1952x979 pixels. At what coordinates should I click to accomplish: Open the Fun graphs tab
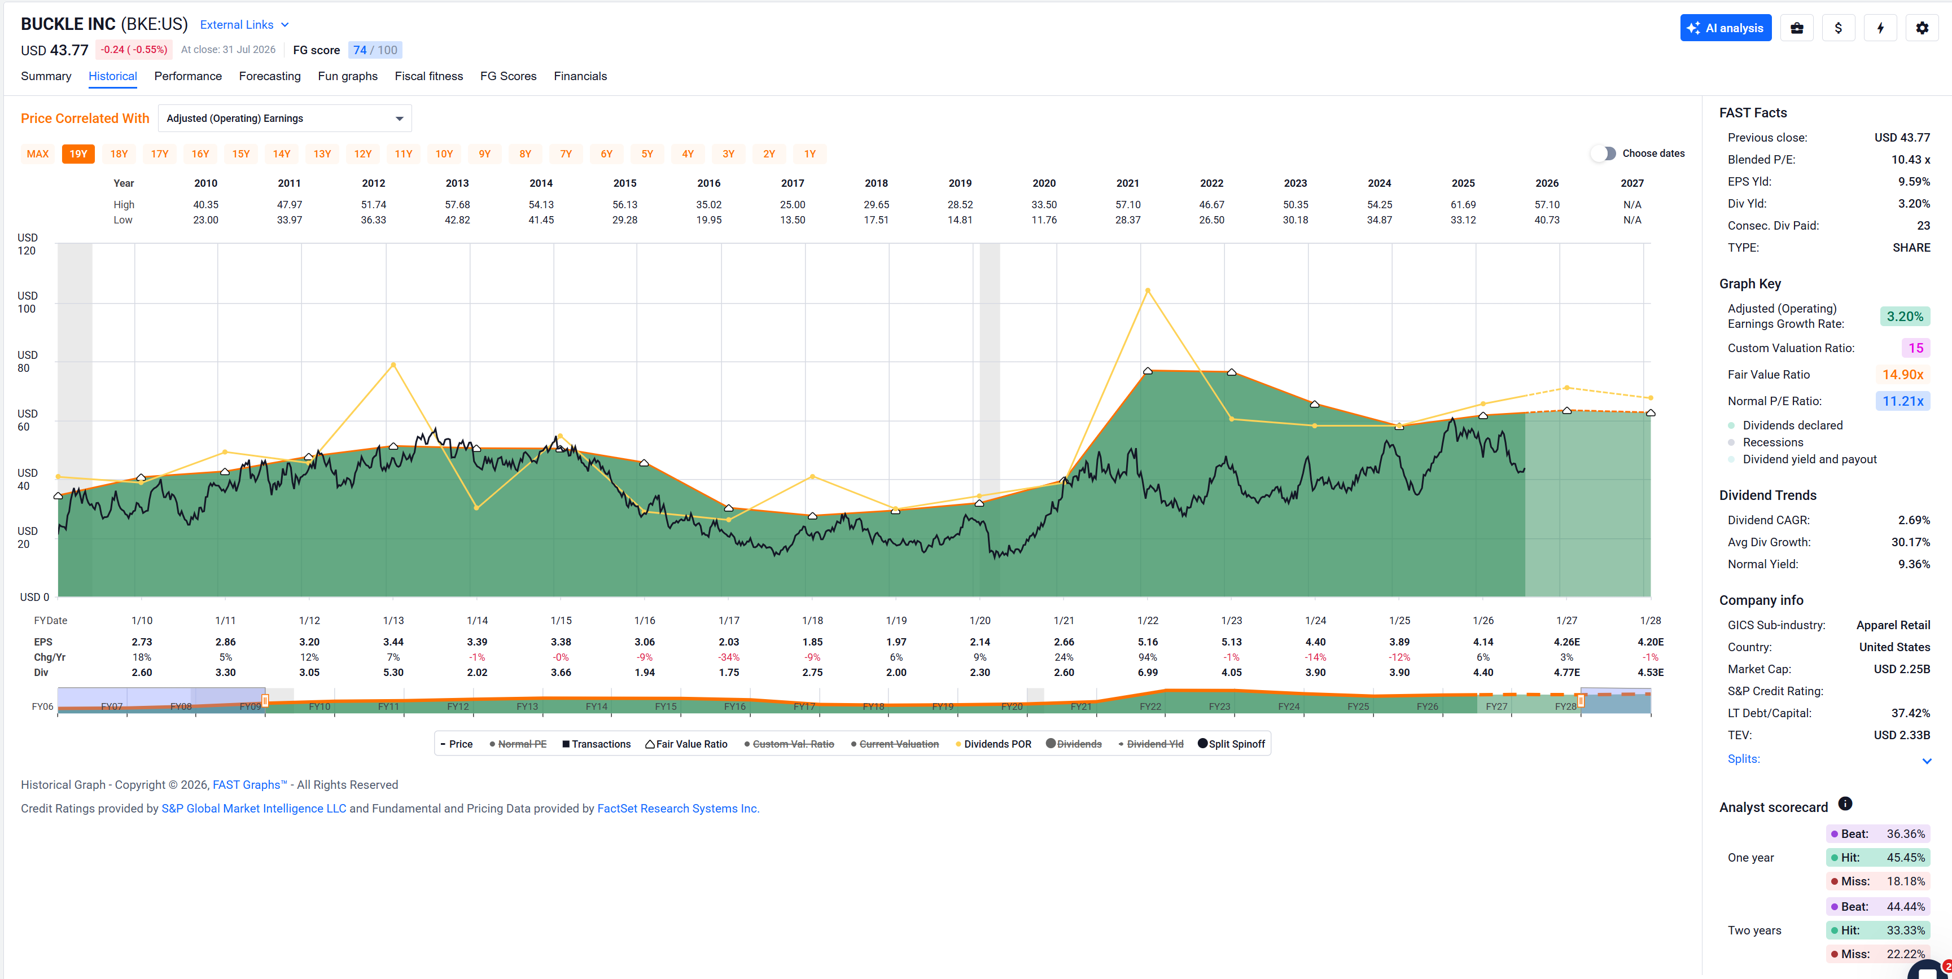point(348,76)
